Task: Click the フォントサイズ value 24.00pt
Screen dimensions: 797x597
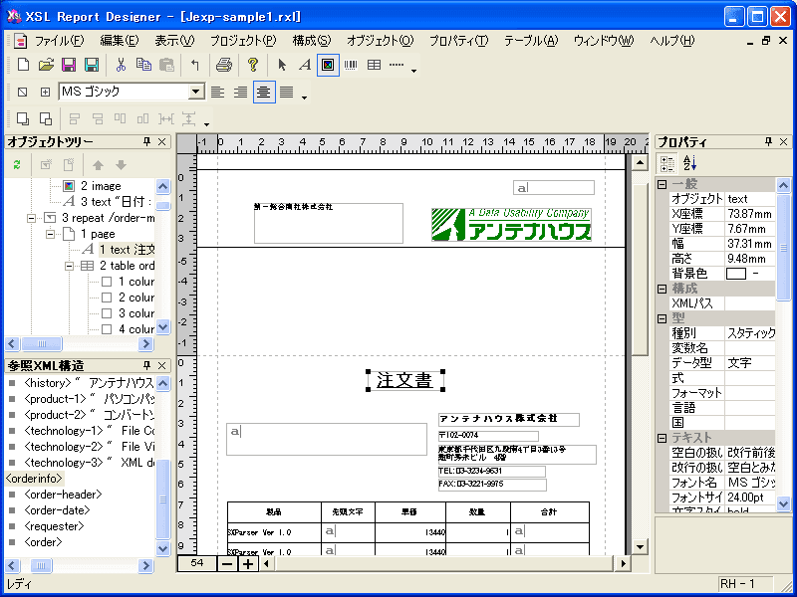Action: pos(750,497)
